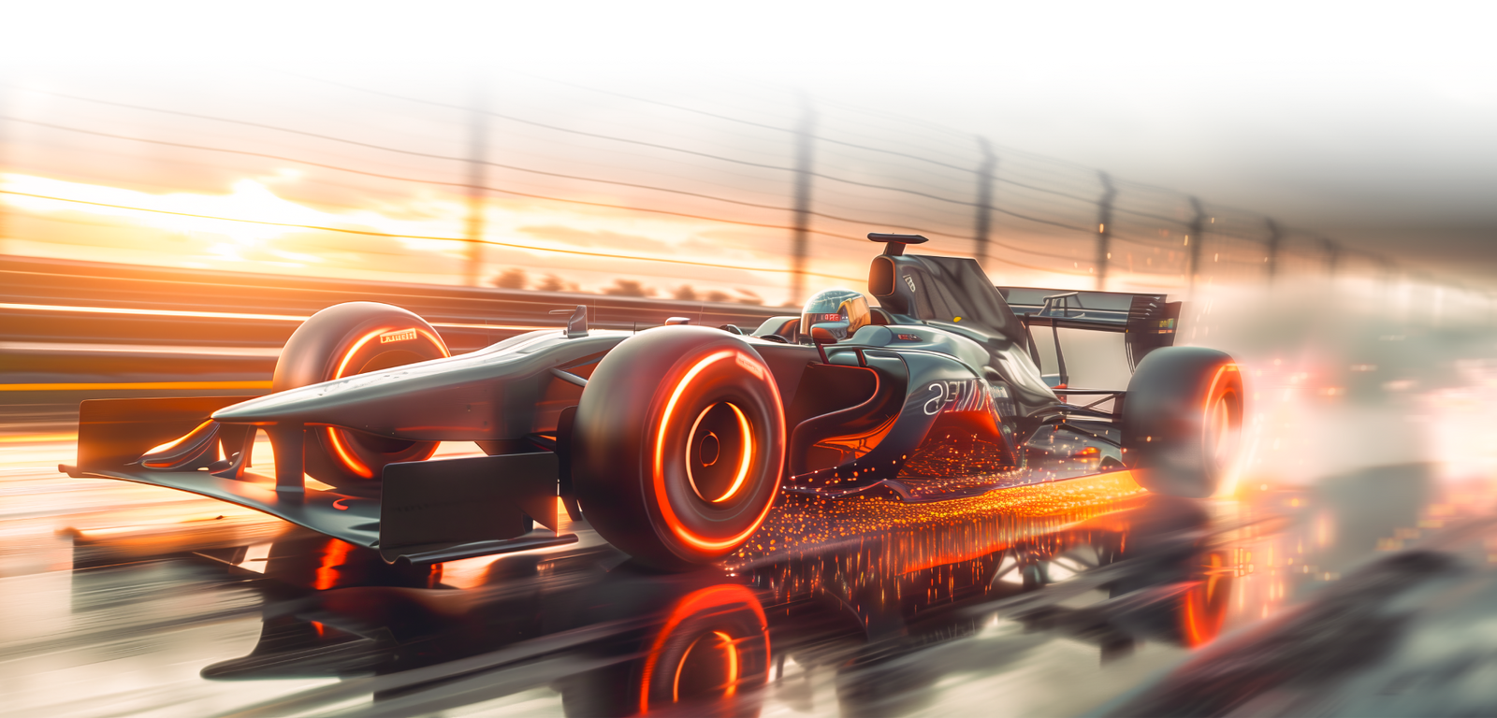Click the spray cloud behind the rear tire
This screenshot has height=718, width=1497.
(1329, 393)
